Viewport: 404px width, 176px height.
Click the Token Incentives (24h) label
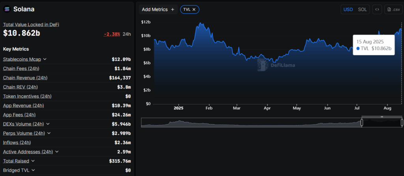tap(27, 96)
